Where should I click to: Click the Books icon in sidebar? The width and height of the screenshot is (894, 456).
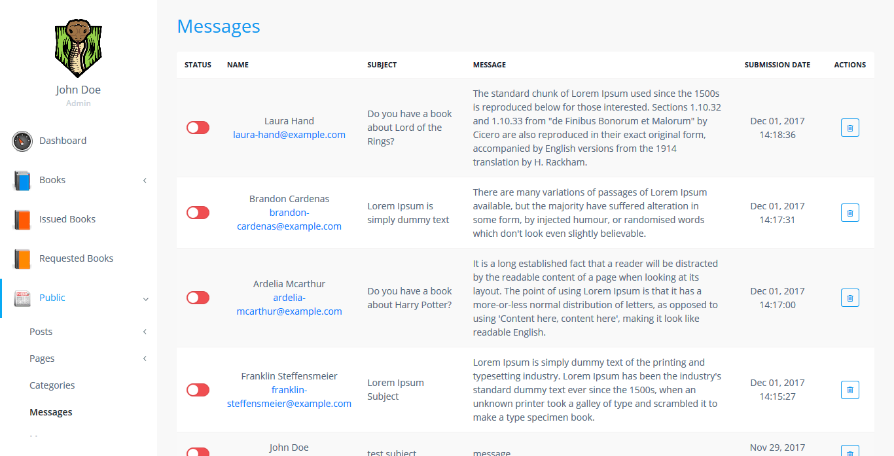tap(22, 180)
